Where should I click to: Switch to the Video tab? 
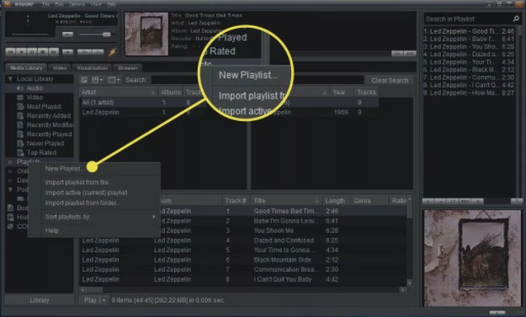coord(60,68)
